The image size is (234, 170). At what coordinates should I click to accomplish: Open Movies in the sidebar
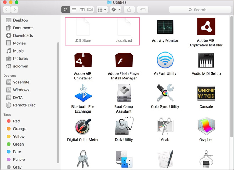click(x=16, y=43)
